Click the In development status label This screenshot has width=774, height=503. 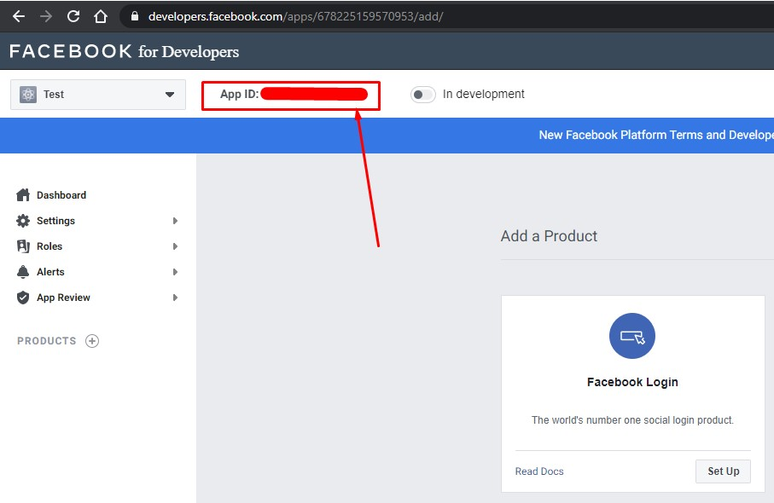pos(483,94)
